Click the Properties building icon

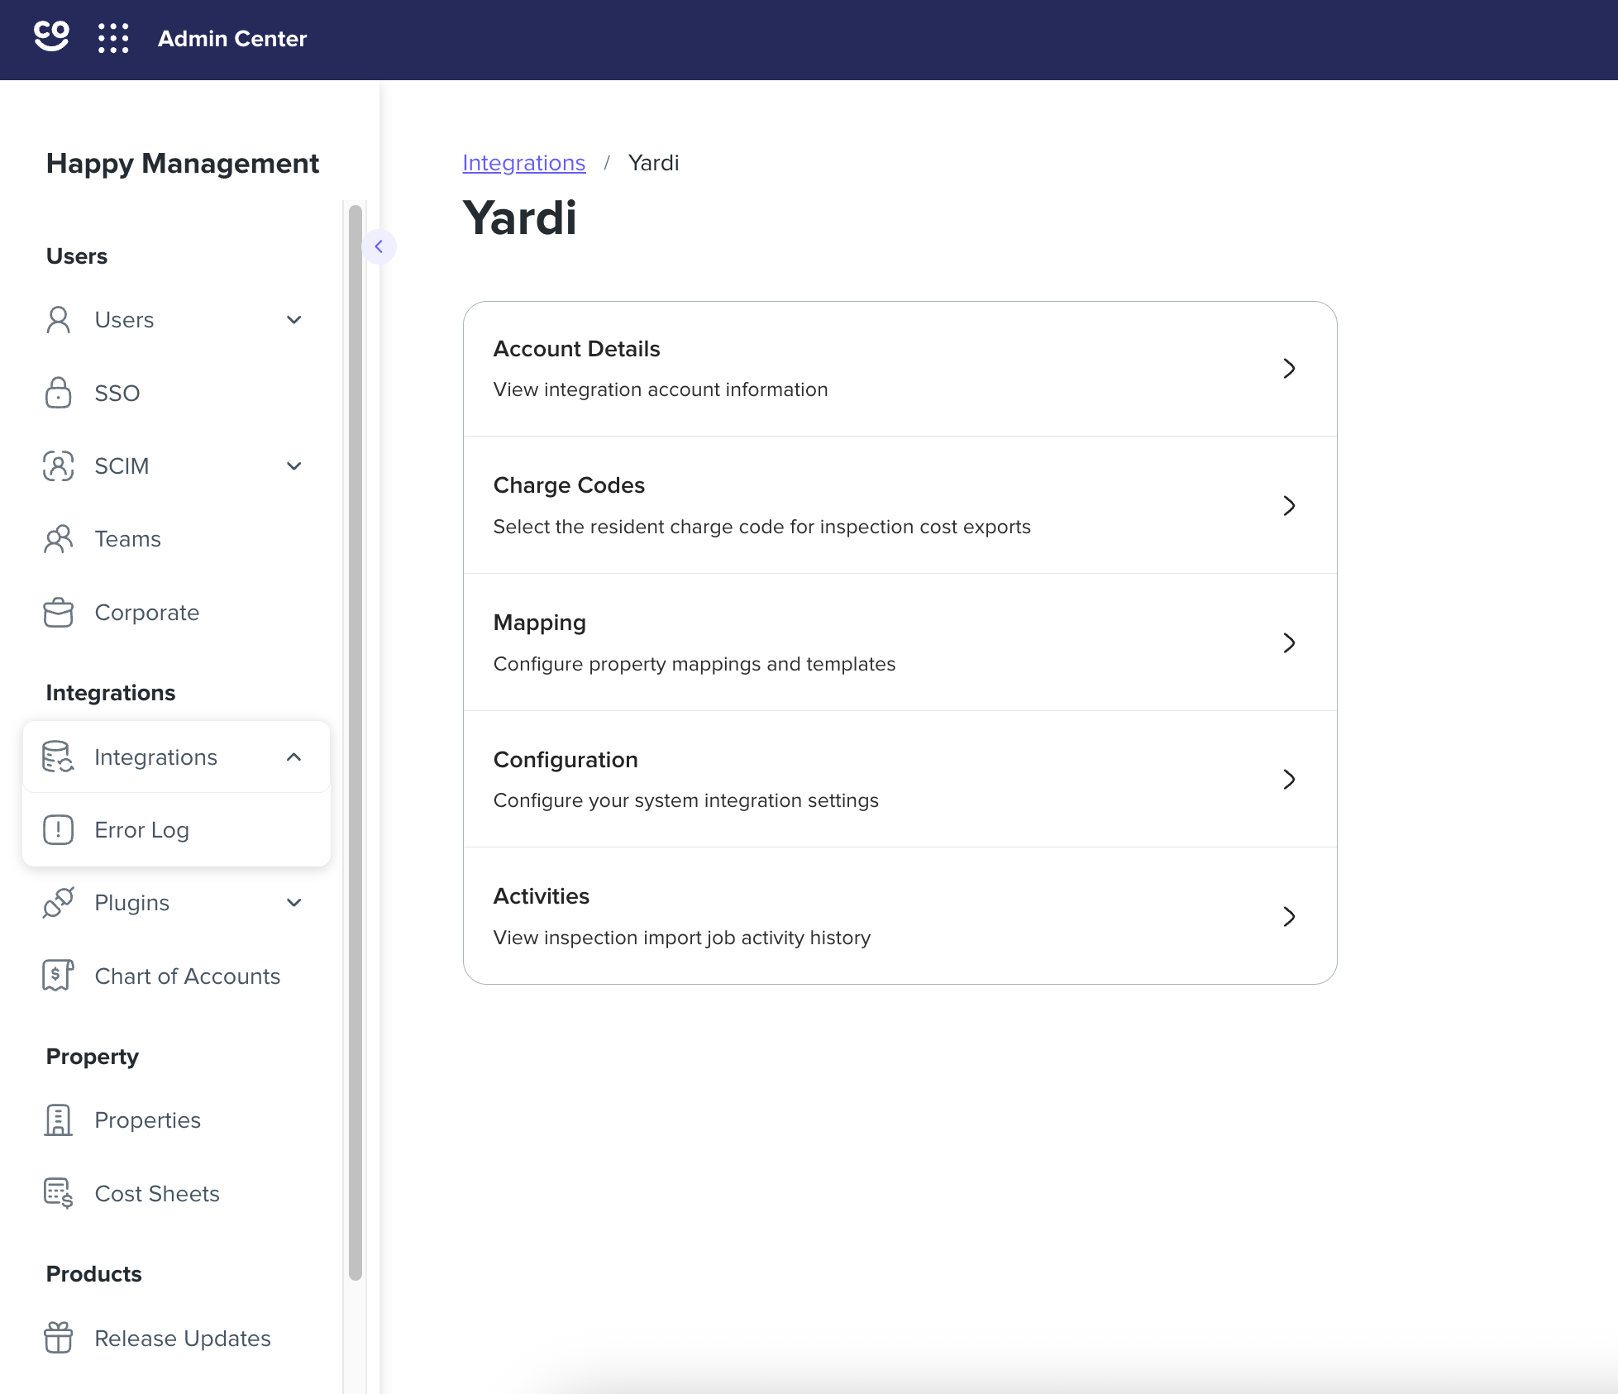click(x=59, y=1120)
